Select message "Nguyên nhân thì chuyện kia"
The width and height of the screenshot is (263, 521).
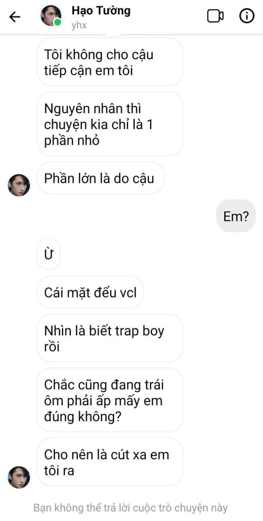[110, 124]
